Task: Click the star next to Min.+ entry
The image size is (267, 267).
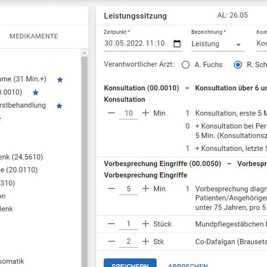Action: 60,79
